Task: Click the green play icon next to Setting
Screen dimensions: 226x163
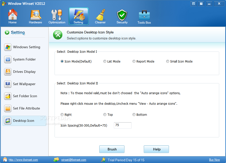Action: tap(7, 32)
